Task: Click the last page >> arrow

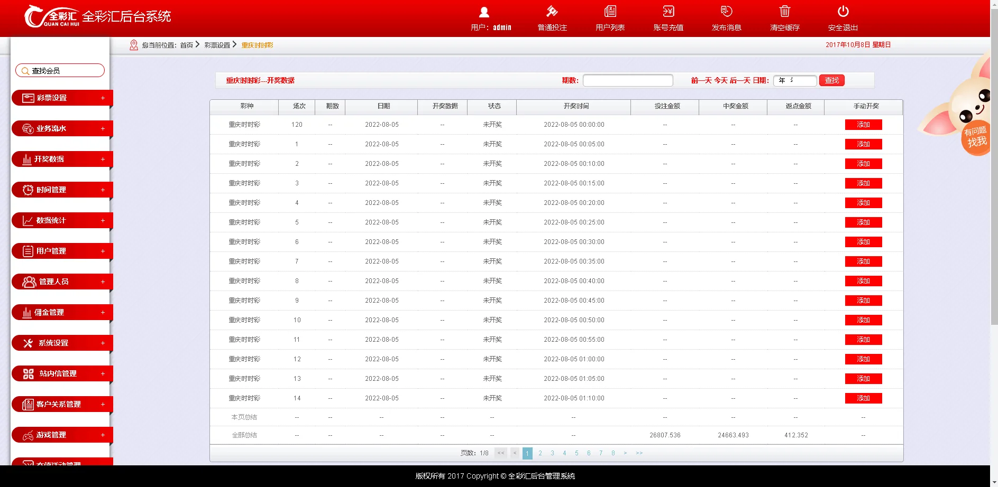Action: pos(639,453)
